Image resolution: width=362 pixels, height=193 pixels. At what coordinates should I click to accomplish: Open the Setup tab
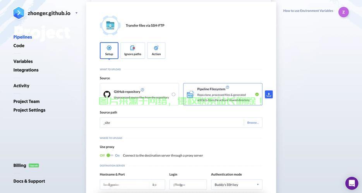tap(109, 51)
